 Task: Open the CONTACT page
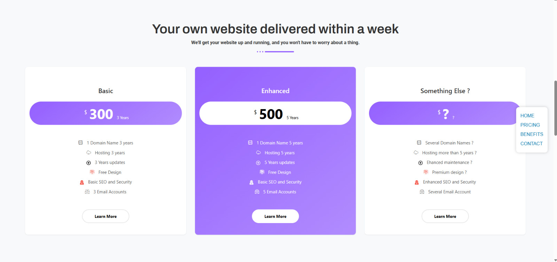coord(531,143)
